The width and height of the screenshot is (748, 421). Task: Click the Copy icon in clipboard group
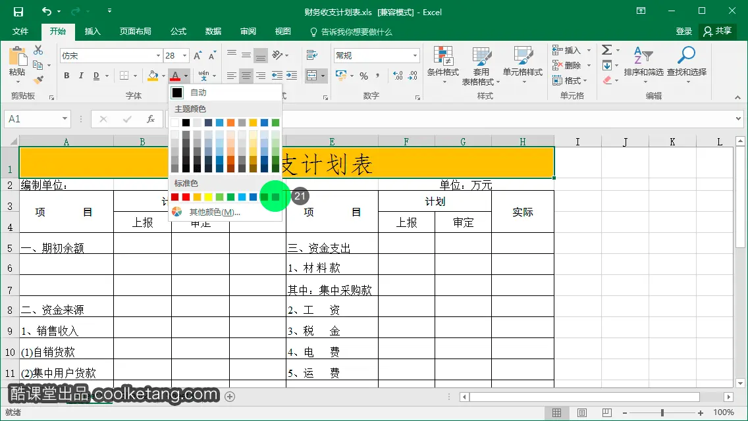[x=38, y=65]
